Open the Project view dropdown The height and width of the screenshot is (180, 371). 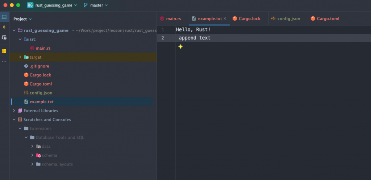coord(22,19)
